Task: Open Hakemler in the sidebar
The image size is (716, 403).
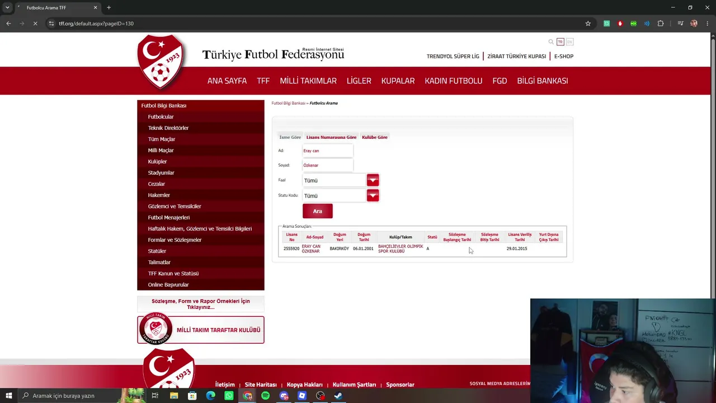Action: (159, 195)
